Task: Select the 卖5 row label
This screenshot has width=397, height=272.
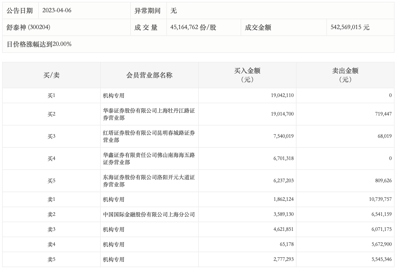Action: click(x=51, y=259)
